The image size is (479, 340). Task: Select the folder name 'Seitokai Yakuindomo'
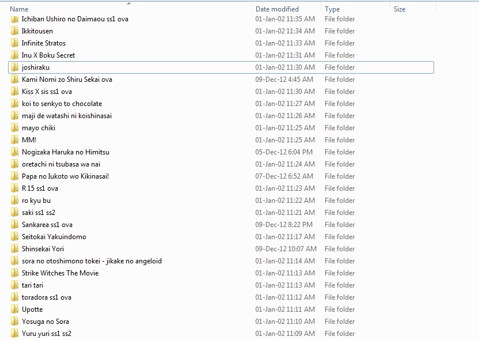pos(54,237)
